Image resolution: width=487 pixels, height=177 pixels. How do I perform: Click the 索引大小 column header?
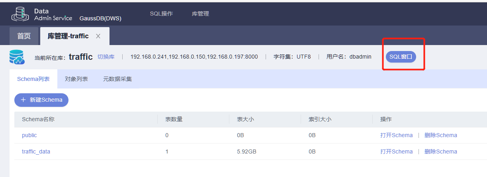[x=320, y=119]
